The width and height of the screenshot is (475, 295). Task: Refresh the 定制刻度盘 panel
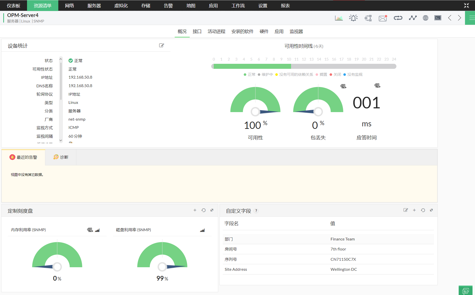203,210
